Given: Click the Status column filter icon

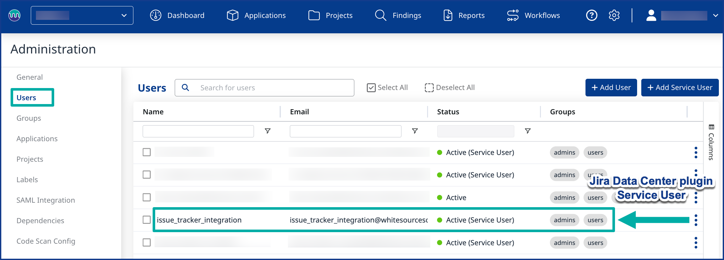Looking at the screenshot, I should (527, 131).
